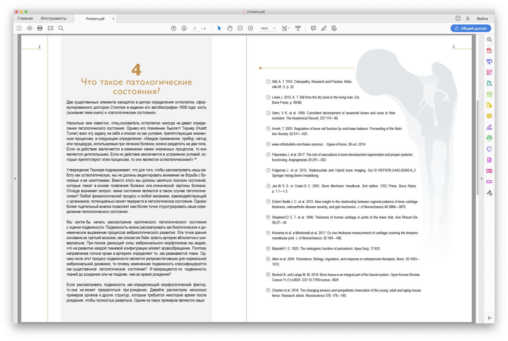
Task: Switch to the Главная tab
Action: (25, 18)
